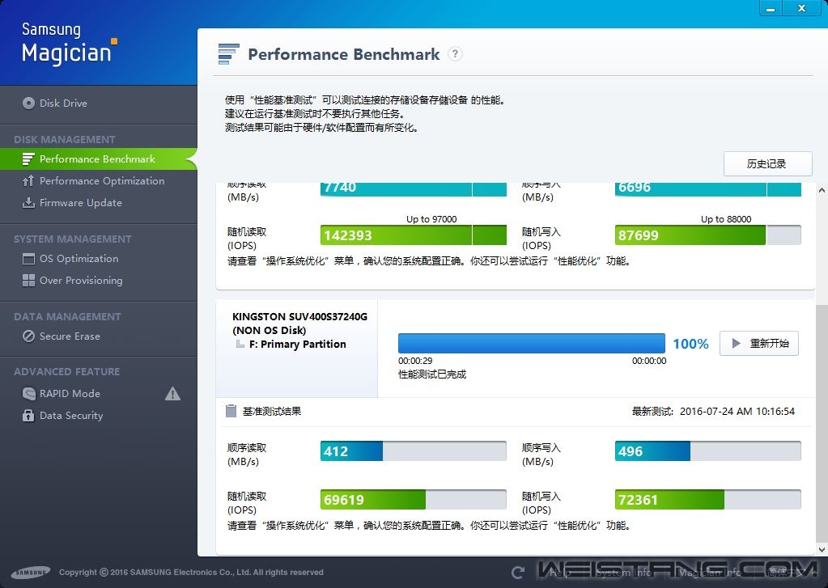Click the play arrow on restart button
This screenshot has height=588, width=828.
tap(736, 344)
